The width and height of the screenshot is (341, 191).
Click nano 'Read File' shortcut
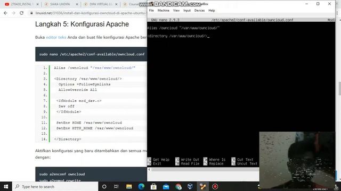pos(187,164)
